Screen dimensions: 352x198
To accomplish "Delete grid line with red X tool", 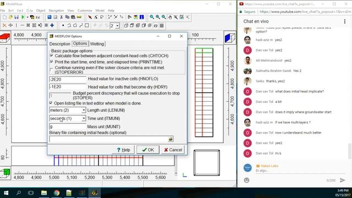I will point(4,25).
